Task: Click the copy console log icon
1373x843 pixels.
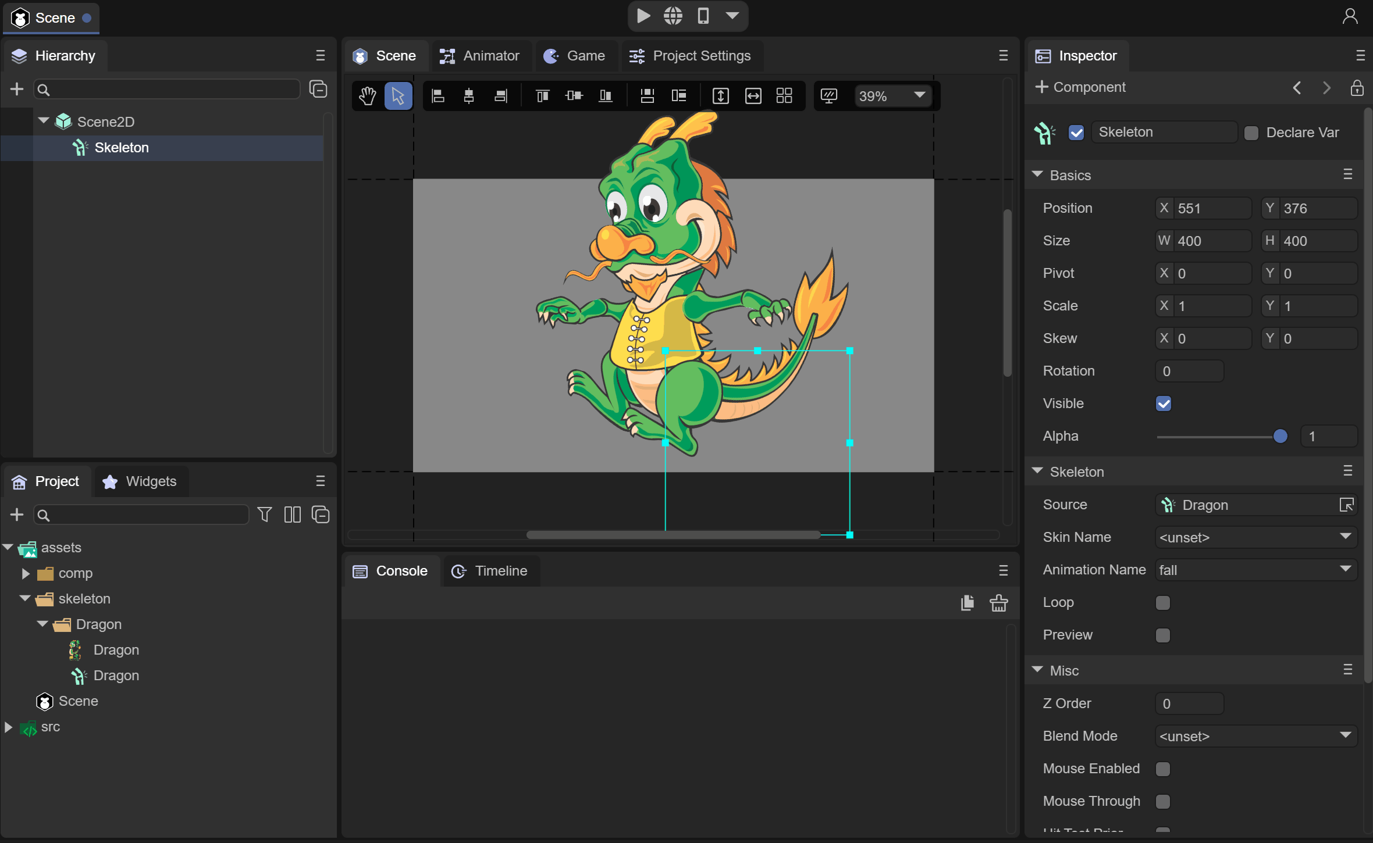Action: tap(967, 603)
